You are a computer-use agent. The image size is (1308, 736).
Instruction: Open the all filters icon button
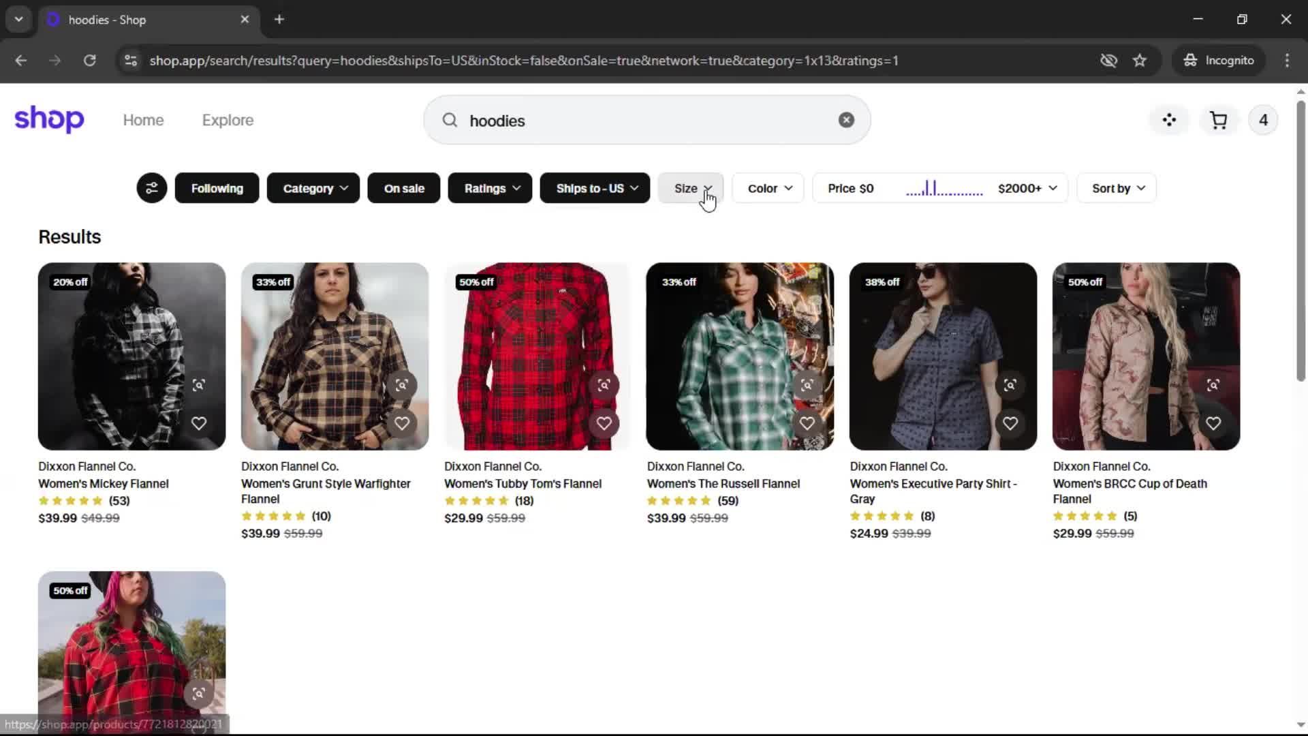151,188
